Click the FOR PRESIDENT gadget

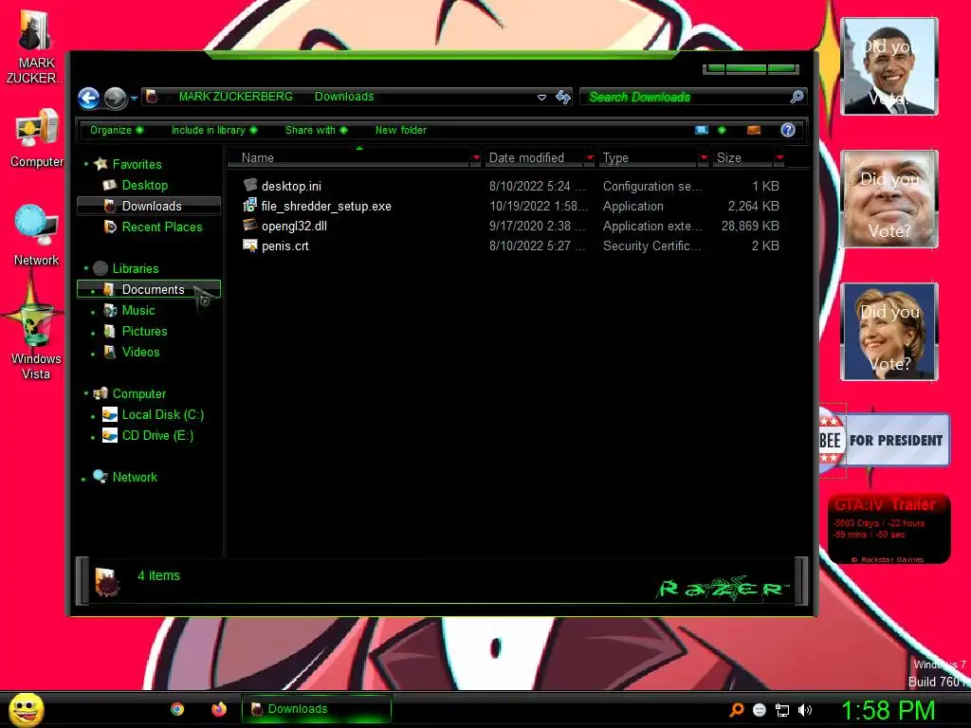point(885,440)
